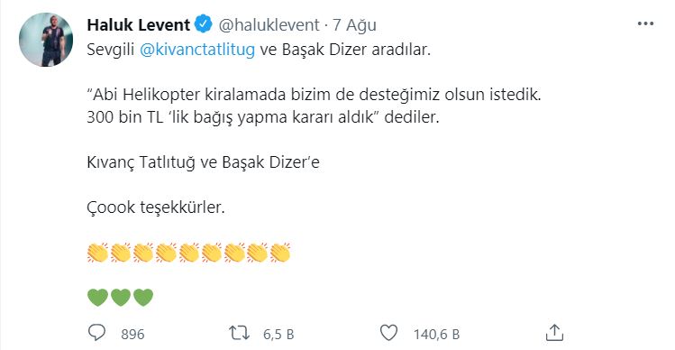This screenshot has height=350, width=675.
Task: Click the "300 bin TL" donation sentence
Action: 263,117
